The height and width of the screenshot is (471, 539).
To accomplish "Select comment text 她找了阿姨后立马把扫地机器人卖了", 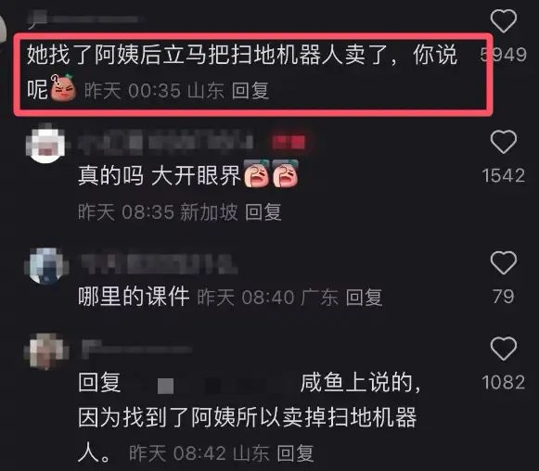I will (x=207, y=55).
